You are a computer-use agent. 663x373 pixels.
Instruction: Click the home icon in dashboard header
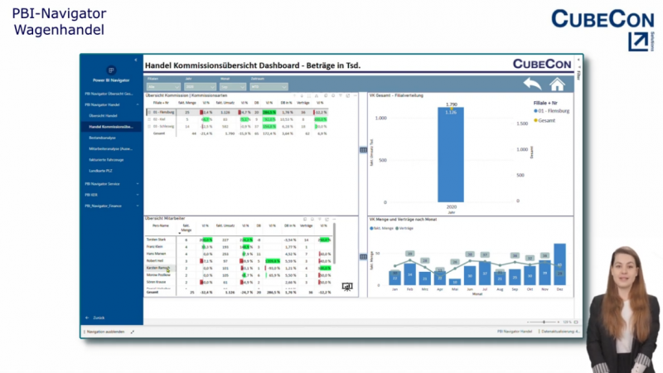click(x=557, y=84)
